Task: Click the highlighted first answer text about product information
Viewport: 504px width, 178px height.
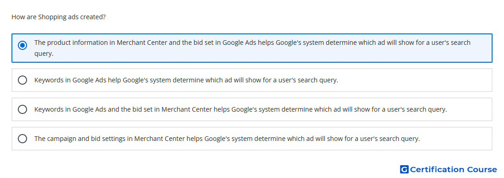Action: point(252,48)
